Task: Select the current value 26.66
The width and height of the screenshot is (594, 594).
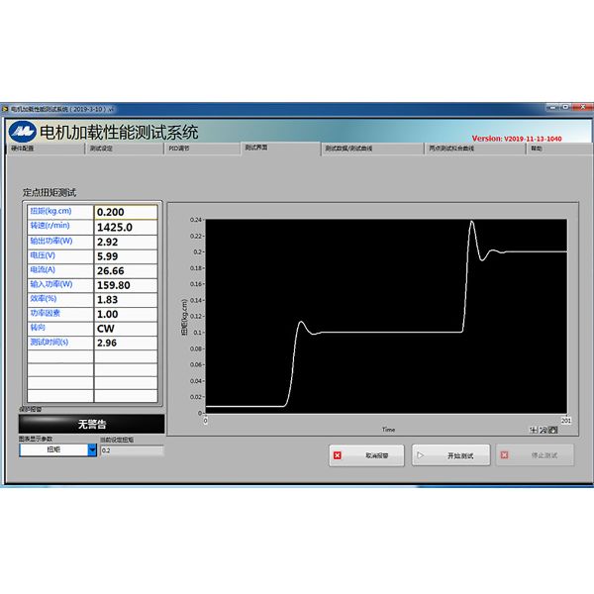Action: pyautogui.click(x=126, y=271)
